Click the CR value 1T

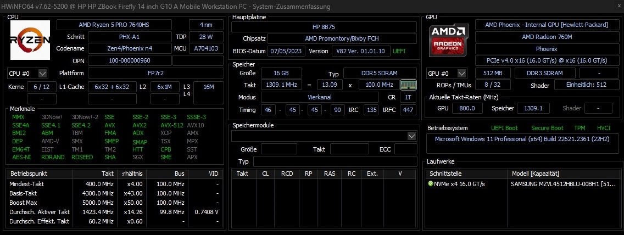tap(408, 97)
